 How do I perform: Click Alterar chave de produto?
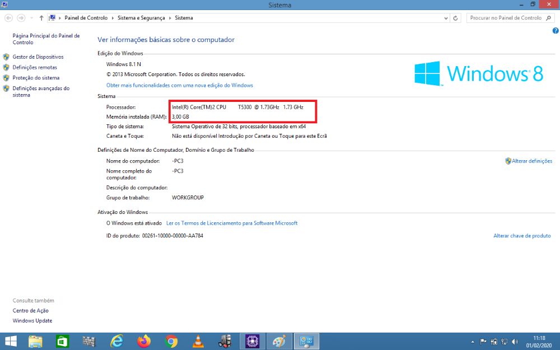point(522,236)
